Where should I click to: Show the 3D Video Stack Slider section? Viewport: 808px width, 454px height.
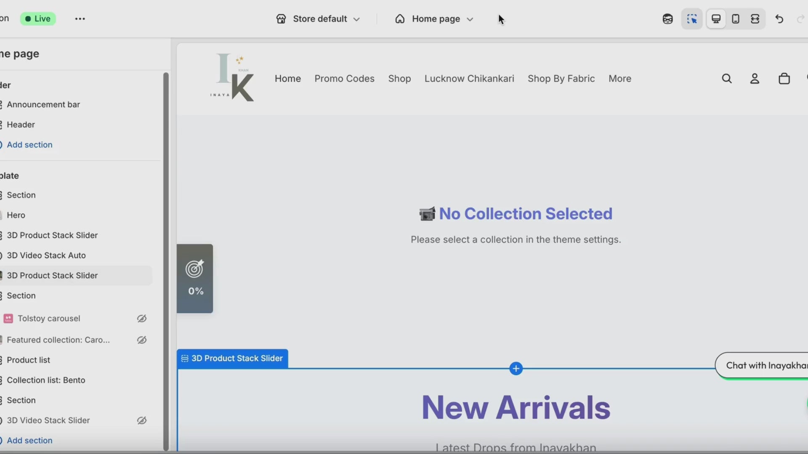point(142,420)
